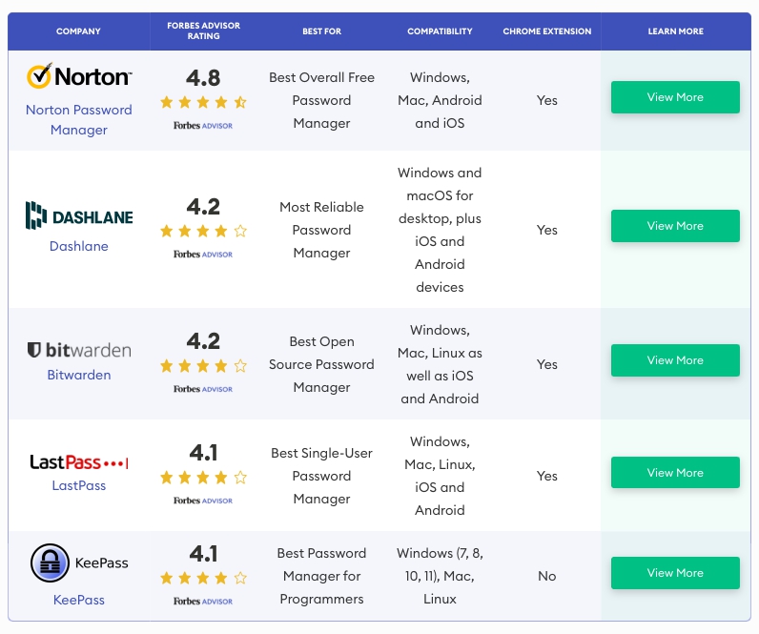Follow the Bitwarden text link
This screenshot has width=759, height=634.
pyautogui.click(x=78, y=375)
